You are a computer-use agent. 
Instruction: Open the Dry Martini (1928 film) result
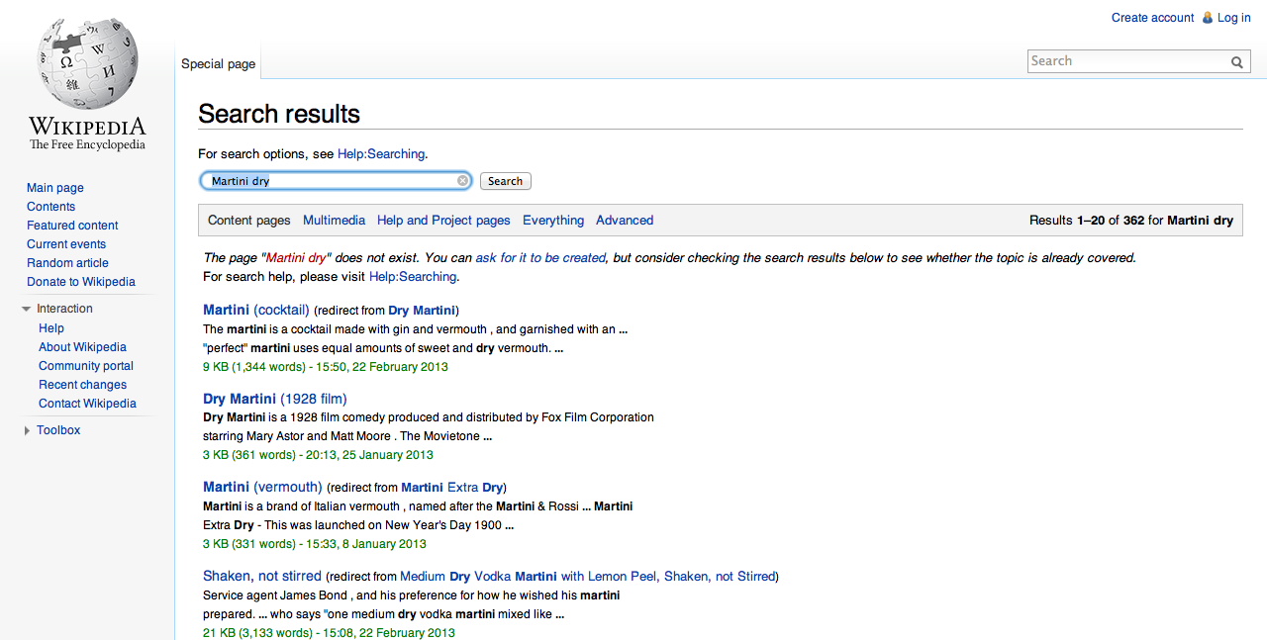click(275, 399)
